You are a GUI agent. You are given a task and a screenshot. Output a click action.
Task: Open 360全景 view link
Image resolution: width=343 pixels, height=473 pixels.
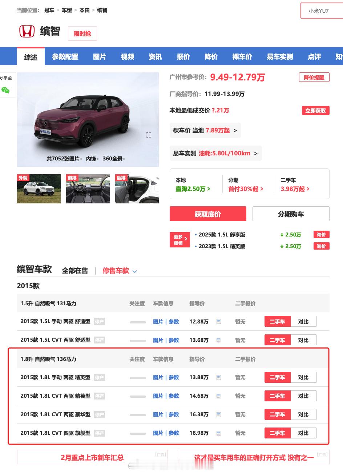click(113, 159)
